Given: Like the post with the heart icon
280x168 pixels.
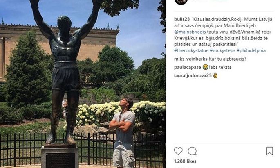Looking at the screenshot, I should click(178, 151).
